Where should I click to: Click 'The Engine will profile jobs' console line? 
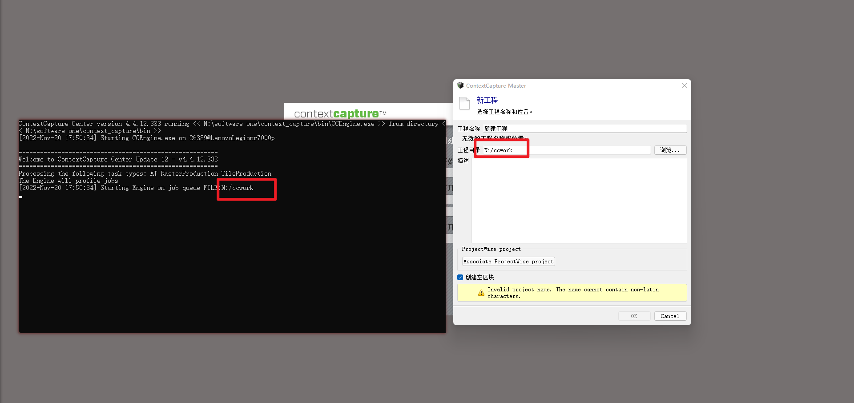coord(68,181)
